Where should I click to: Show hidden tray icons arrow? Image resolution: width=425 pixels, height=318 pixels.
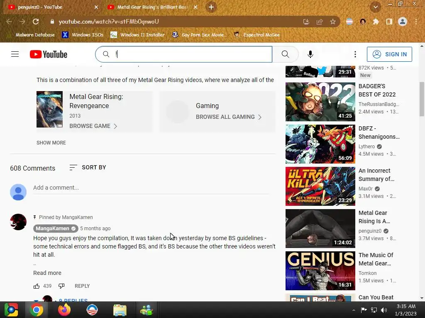tap(354, 310)
